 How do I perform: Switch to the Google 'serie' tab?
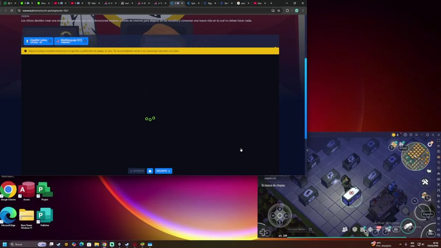click(x=243, y=3)
